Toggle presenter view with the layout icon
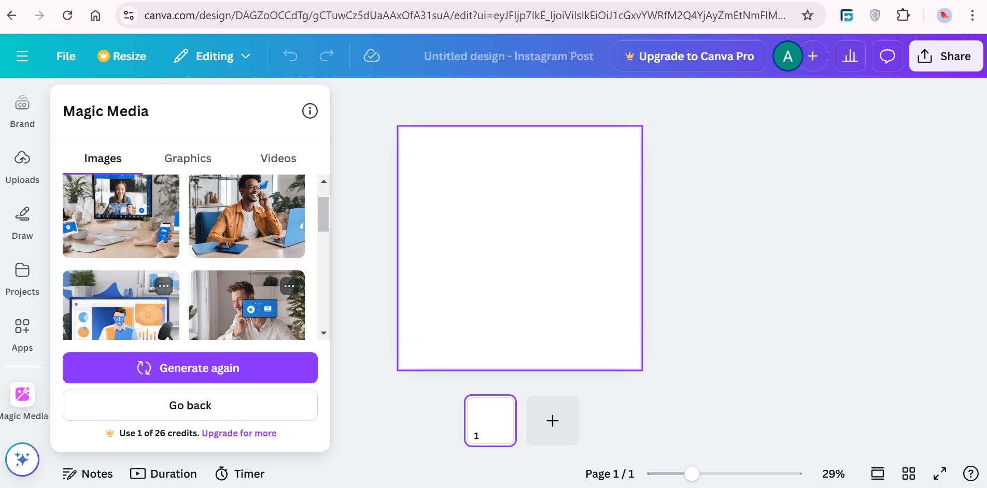Viewport: 987px width, 488px height. click(x=877, y=473)
